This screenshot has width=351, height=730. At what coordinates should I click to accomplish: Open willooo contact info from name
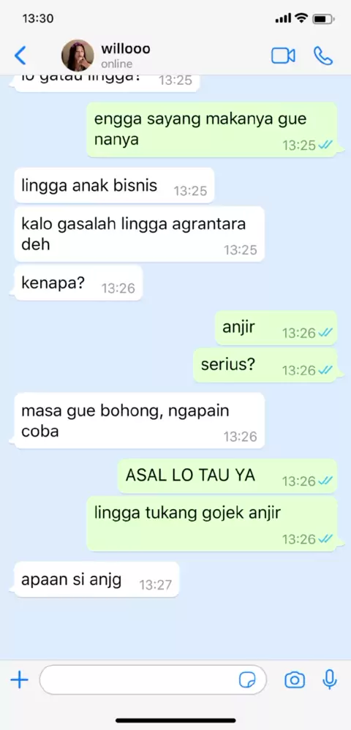126,49
